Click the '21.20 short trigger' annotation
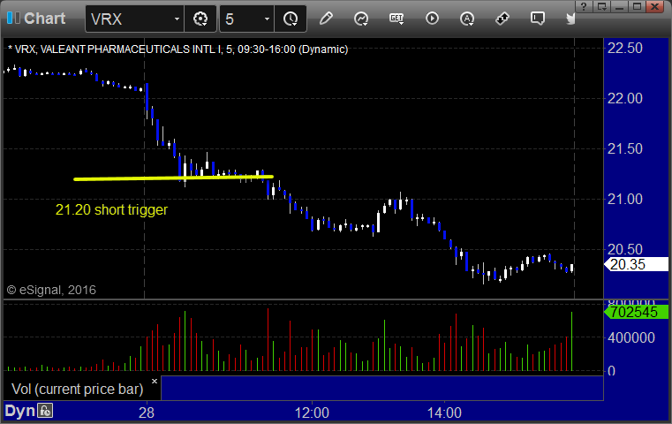672x424 pixels. 111,209
